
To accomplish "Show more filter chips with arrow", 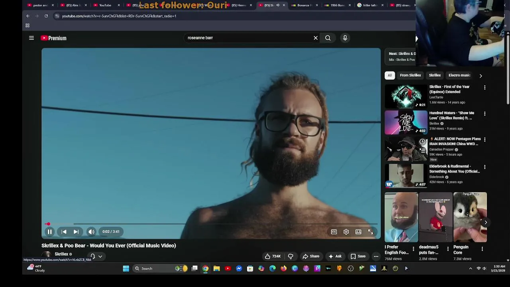I will pos(481,76).
